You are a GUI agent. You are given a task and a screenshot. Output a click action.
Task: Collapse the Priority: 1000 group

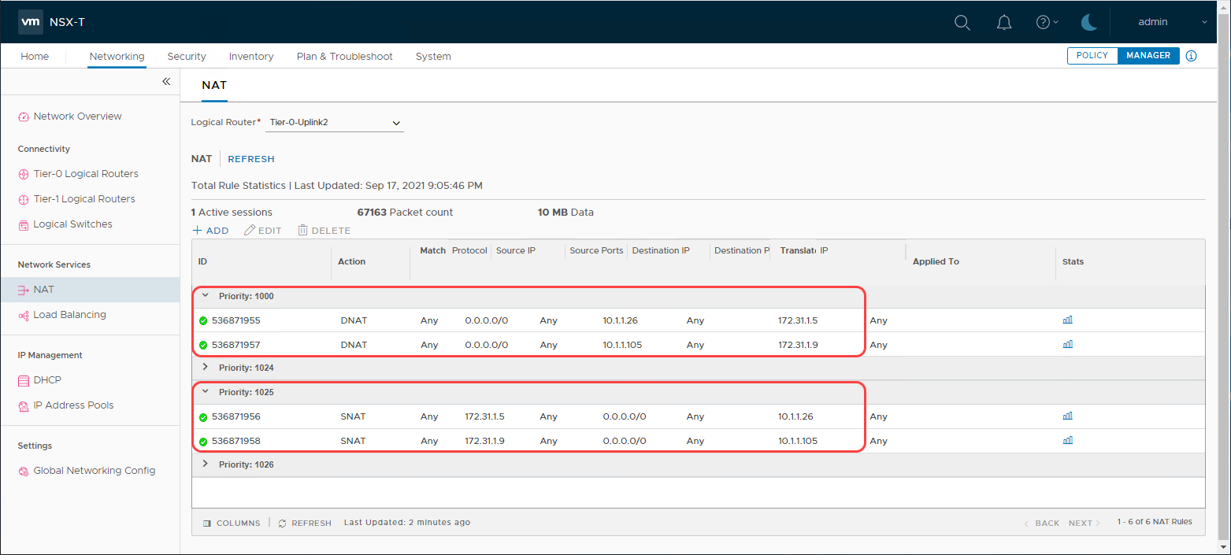[205, 296]
